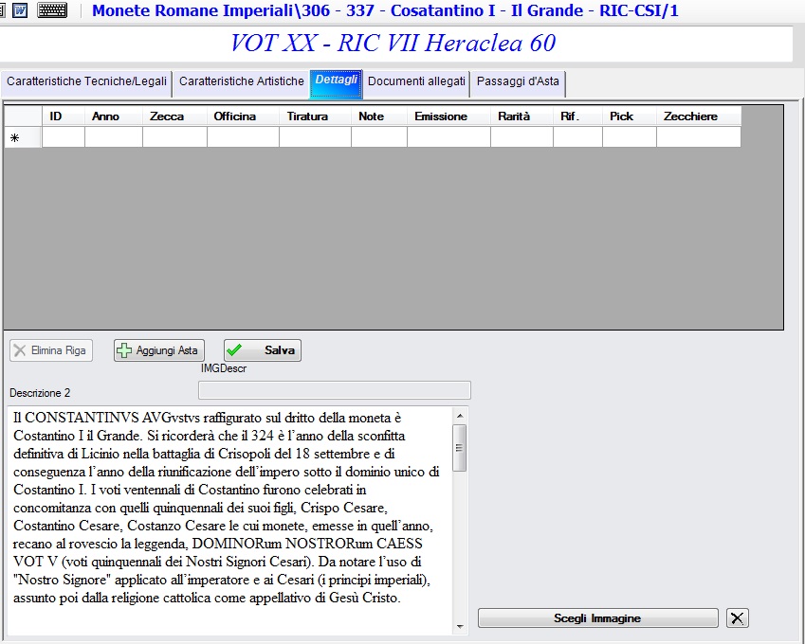The width and height of the screenshot is (805, 644).
Task: Open the Word export icon
Action: click(x=20, y=9)
